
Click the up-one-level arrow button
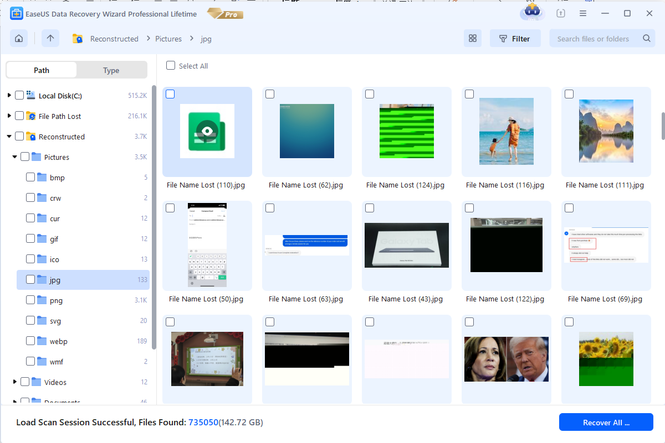click(x=50, y=38)
